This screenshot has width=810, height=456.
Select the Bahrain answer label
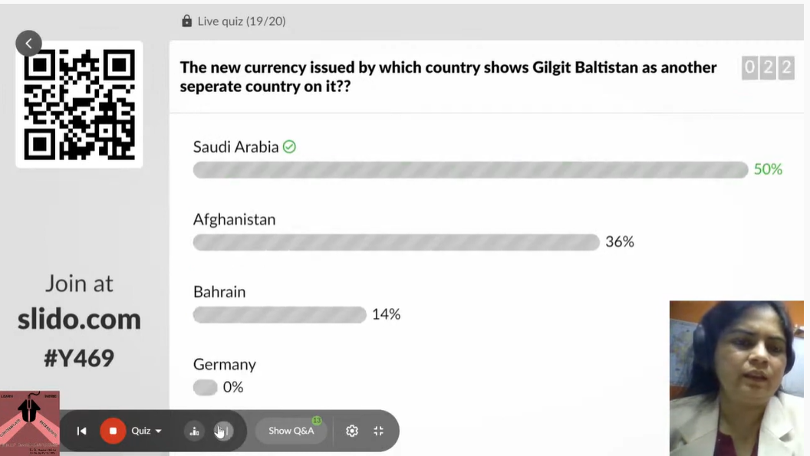click(219, 292)
